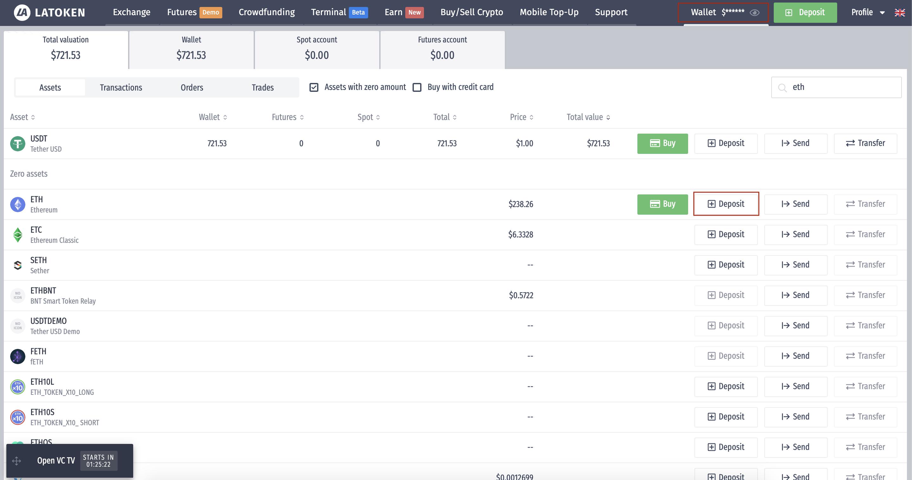Sort by the Spot column
This screenshot has height=480, width=912.
pyautogui.click(x=368, y=117)
